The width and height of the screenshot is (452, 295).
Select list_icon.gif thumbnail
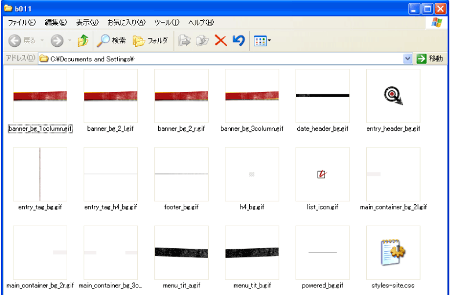323,174
